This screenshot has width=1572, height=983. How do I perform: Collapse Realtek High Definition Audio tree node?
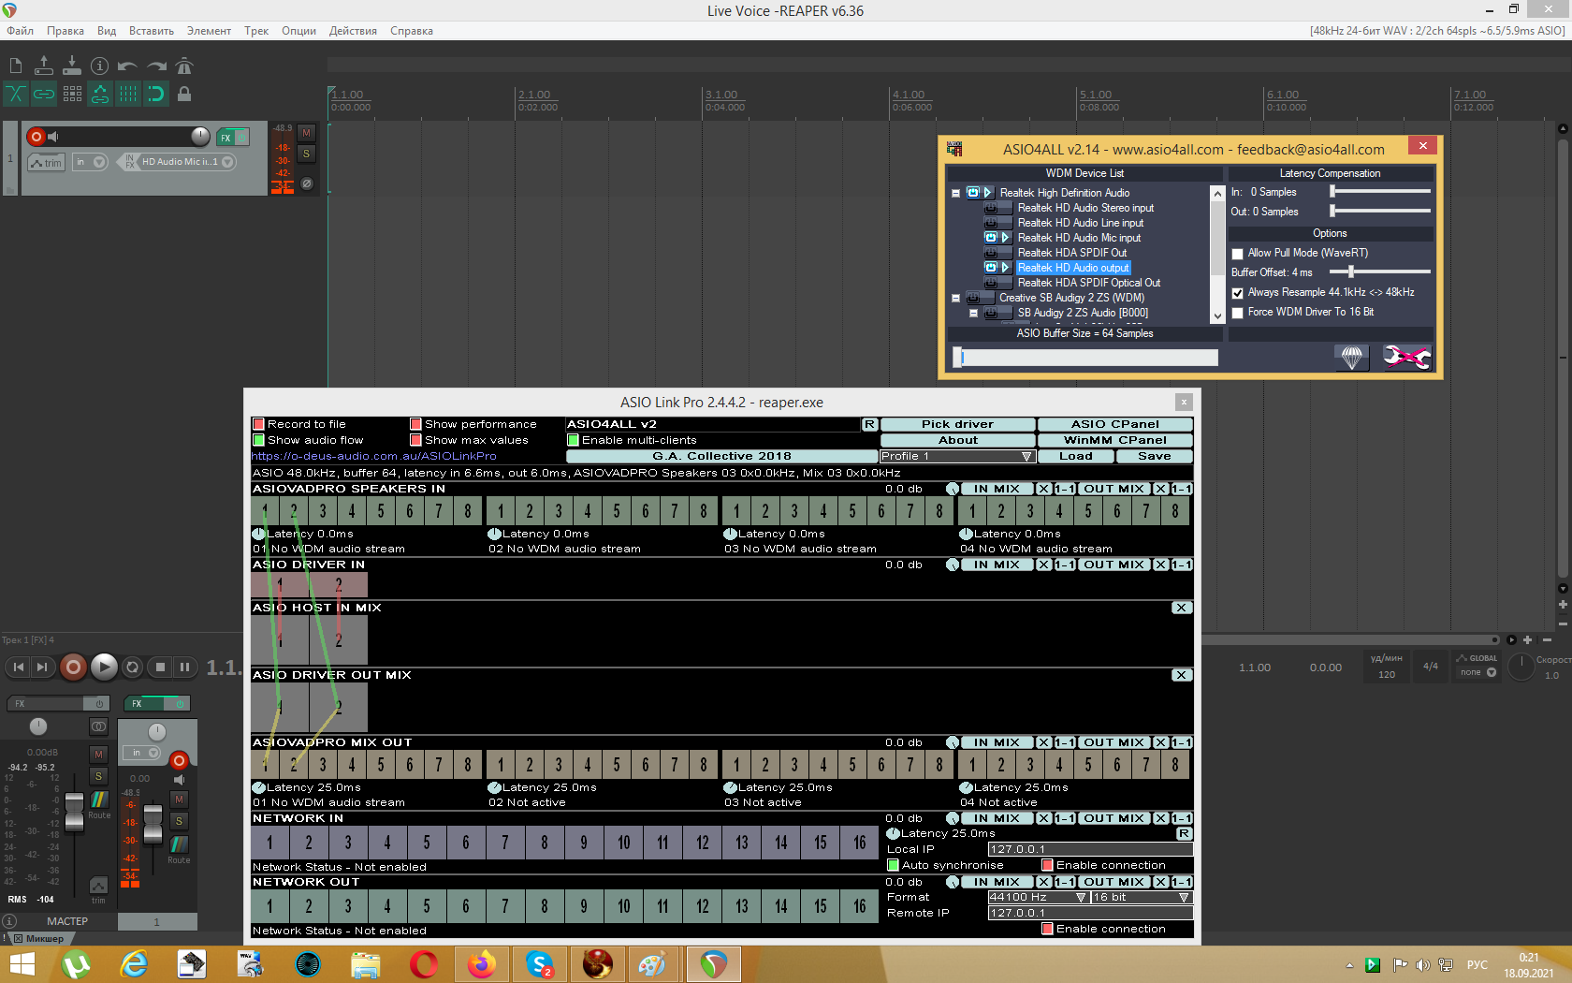(x=955, y=193)
